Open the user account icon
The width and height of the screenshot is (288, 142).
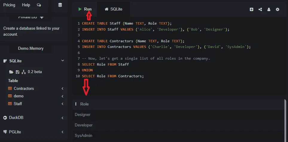(269, 10)
